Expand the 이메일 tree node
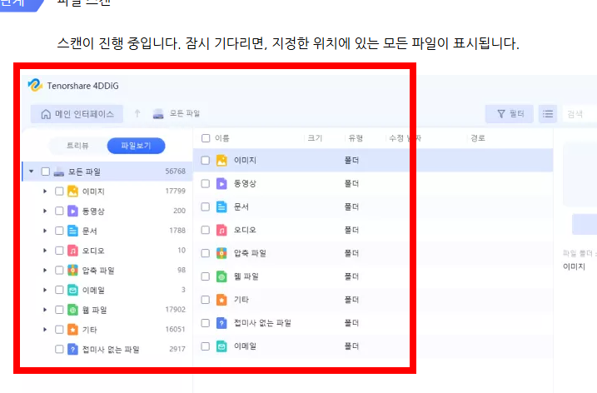 45,291
